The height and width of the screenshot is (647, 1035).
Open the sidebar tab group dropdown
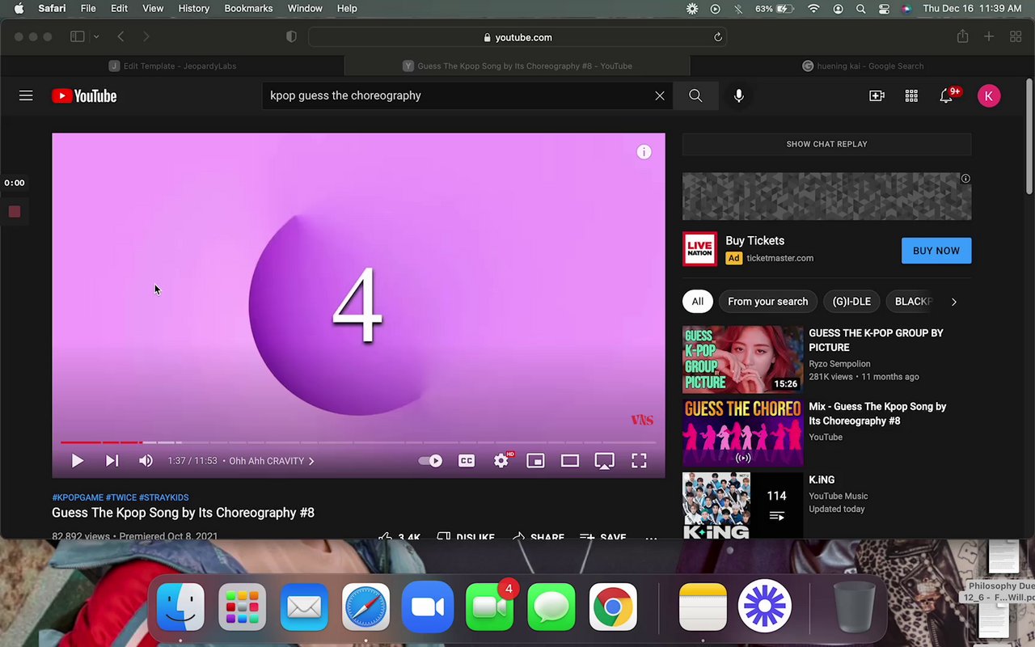tap(96, 36)
